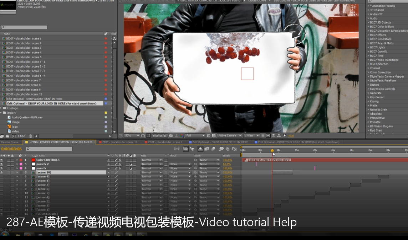The image size is (408, 240).
Task: Create a new folder in Project panel
Action: click(7, 136)
